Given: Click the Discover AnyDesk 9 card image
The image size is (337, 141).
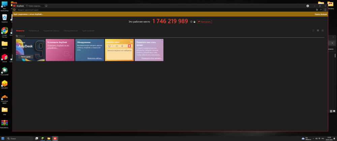Looking at the screenshot, I should (30, 50).
